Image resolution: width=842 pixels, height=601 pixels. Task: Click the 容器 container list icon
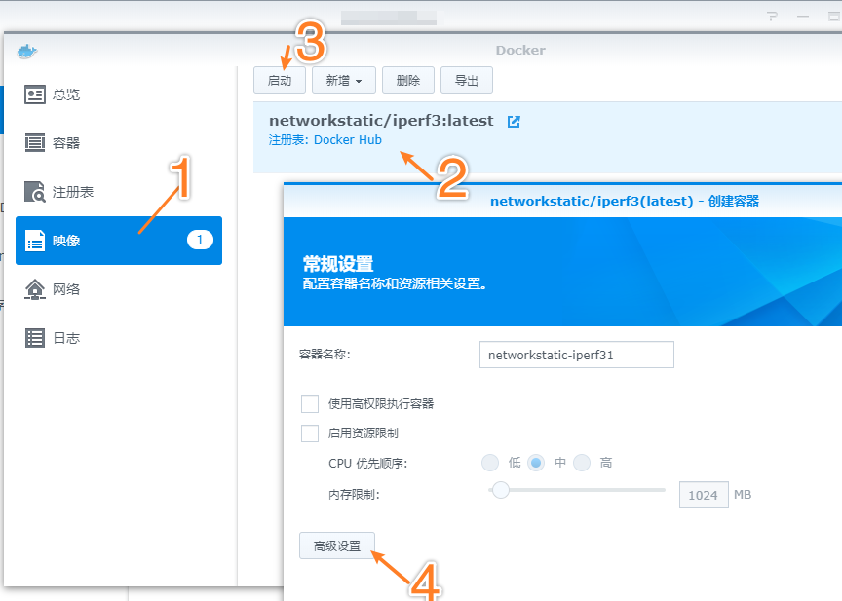[x=35, y=143]
